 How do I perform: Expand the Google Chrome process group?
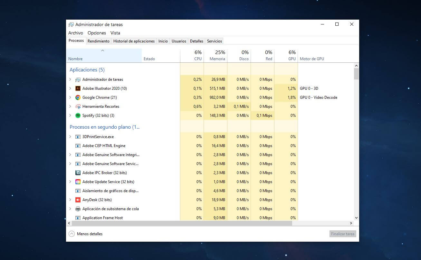click(70, 97)
